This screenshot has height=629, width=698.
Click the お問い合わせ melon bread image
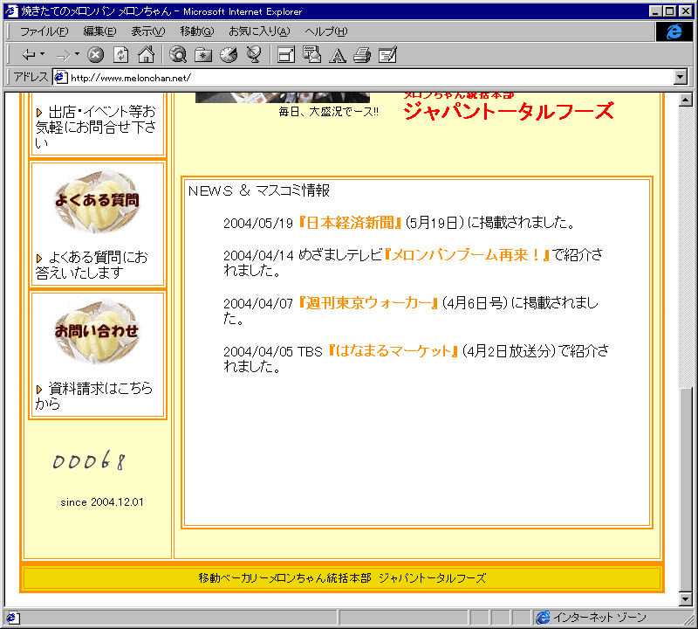click(x=97, y=331)
